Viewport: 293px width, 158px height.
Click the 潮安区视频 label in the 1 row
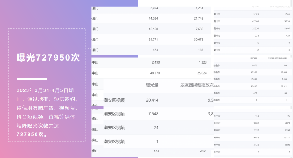114,141
